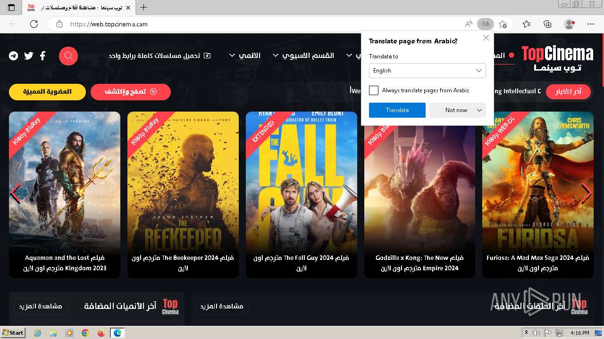This screenshot has width=604, height=339.
Task: Open a new browser tab
Action: click(144, 8)
